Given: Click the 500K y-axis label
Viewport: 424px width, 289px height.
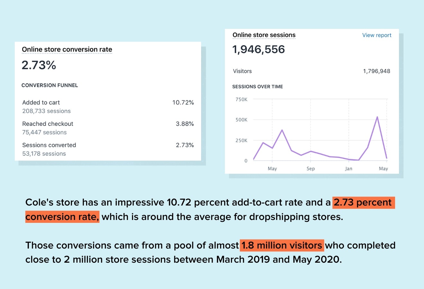Looking at the screenshot, I should (241, 120).
